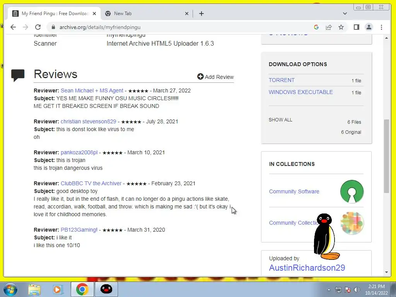Open a new tab with plus button
The image size is (396, 297).
(201, 14)
